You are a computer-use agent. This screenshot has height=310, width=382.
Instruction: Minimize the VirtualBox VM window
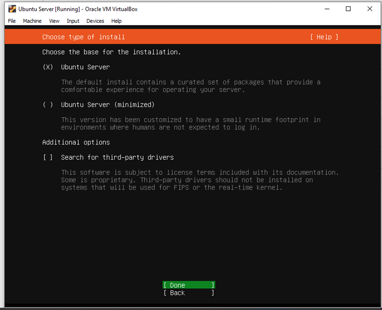click(x=327, y=9)
